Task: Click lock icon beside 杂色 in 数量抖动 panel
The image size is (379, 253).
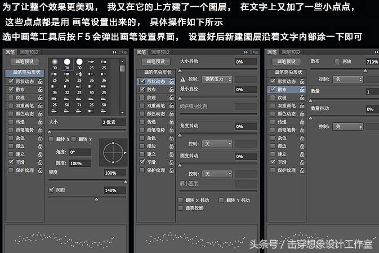Action: point(302,138)
